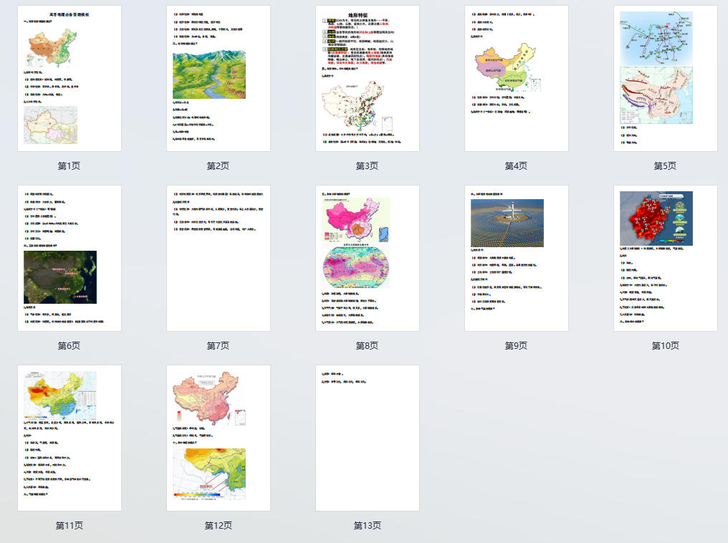
Task: Click the 第13页 caption label
Action: point(368,526)
